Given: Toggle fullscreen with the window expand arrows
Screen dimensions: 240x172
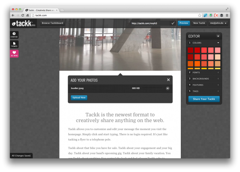Looking at the screenshot, I should 227,9.
